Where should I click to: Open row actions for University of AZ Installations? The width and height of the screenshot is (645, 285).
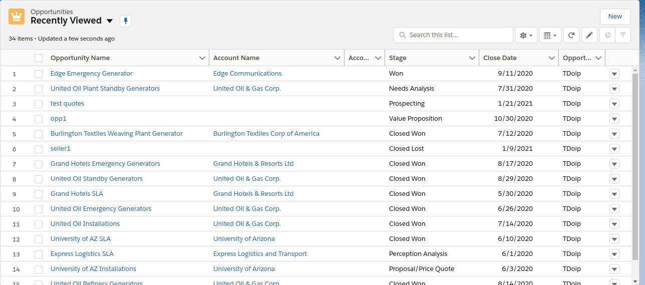[614, 269]
